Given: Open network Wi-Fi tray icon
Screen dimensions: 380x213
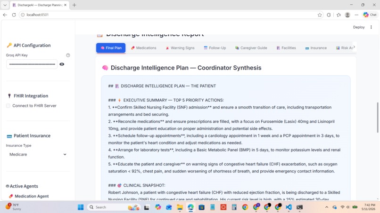Looking at the screenshot, I should point(342,207).
